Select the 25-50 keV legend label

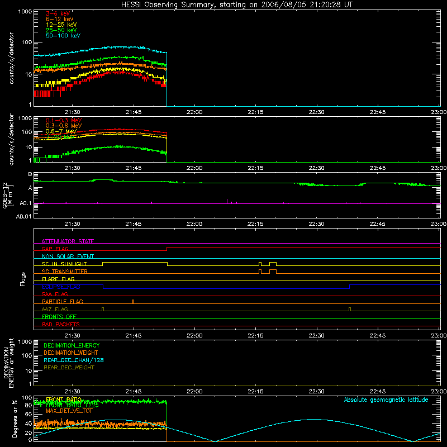click(x=61, y=30)
